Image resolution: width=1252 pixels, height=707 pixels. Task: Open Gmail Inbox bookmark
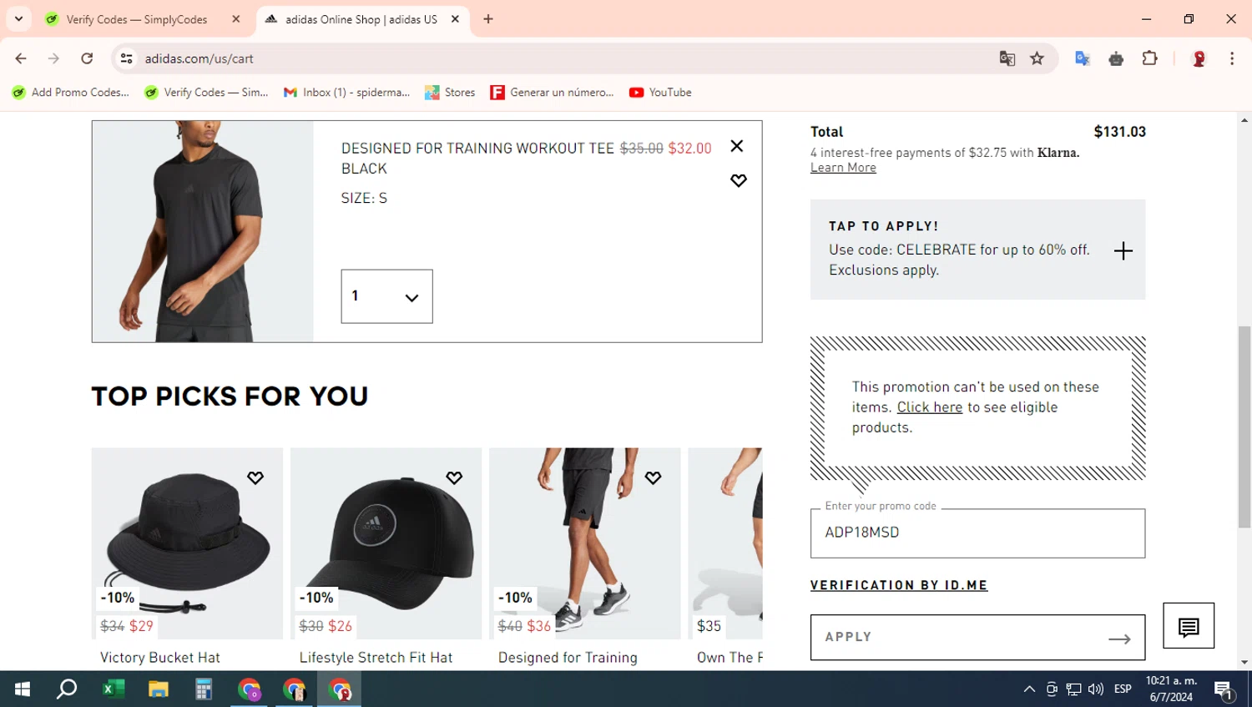click(346, 93)
